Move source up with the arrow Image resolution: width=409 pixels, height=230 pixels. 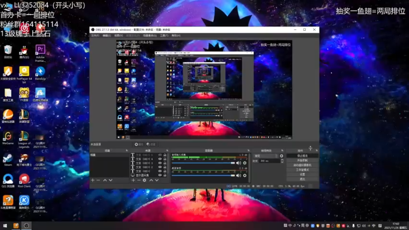click(151, 180)
